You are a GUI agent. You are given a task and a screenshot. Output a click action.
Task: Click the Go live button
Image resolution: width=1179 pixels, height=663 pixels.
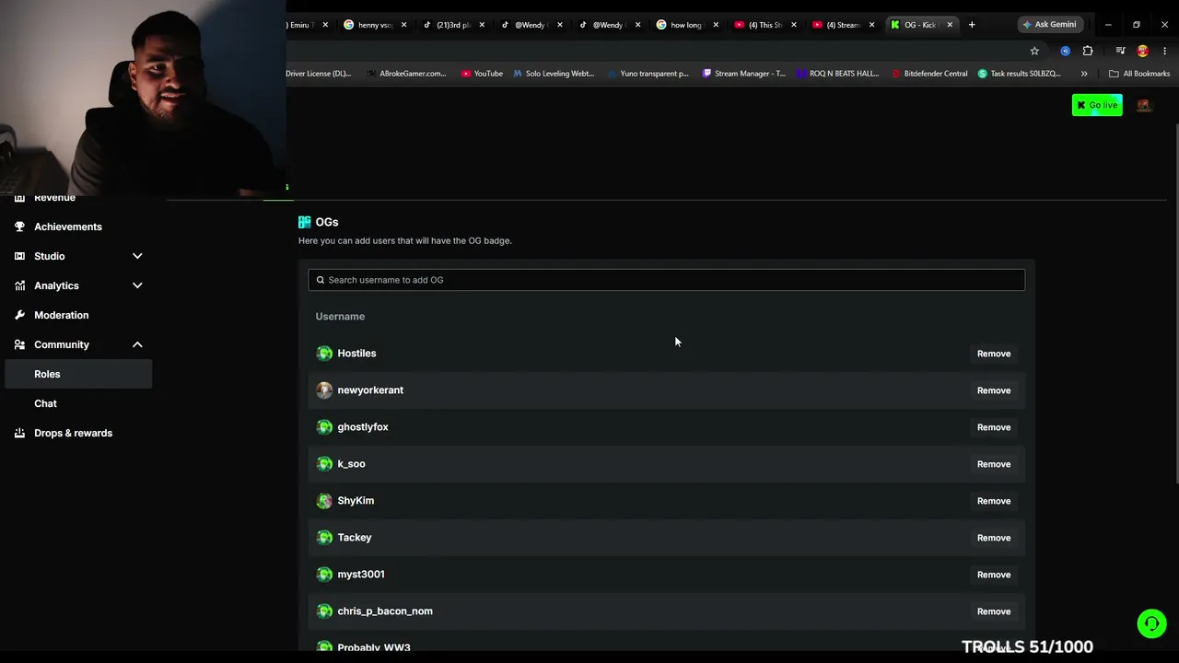1097,105
